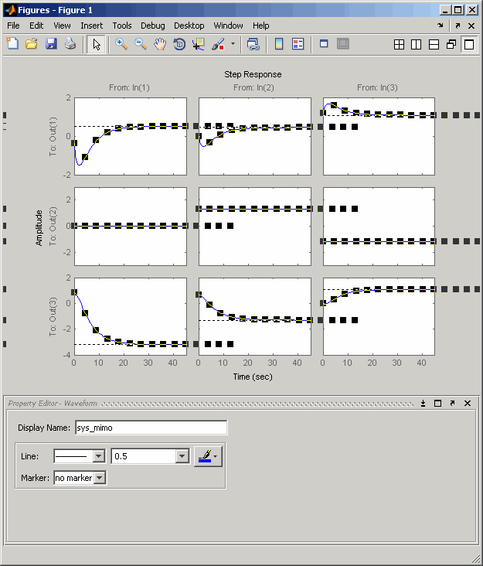This screenshot has width=483, height=566.
Task: Minimize the Property Editor panel
Action: [x=423, y=403]
